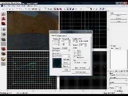
Task: Click the Lightmap scale spinner arrows
Action: click(x=77, y=41)
